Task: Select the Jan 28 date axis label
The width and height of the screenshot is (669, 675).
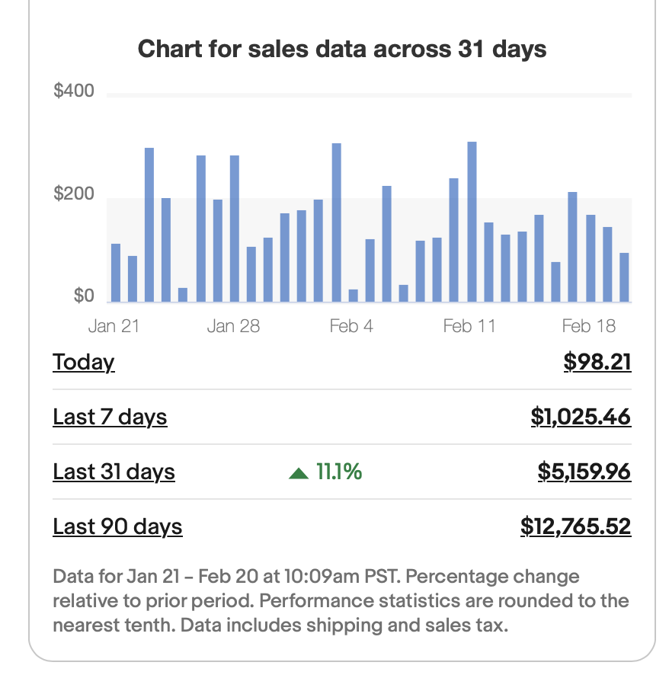Action: pos(233,326)
